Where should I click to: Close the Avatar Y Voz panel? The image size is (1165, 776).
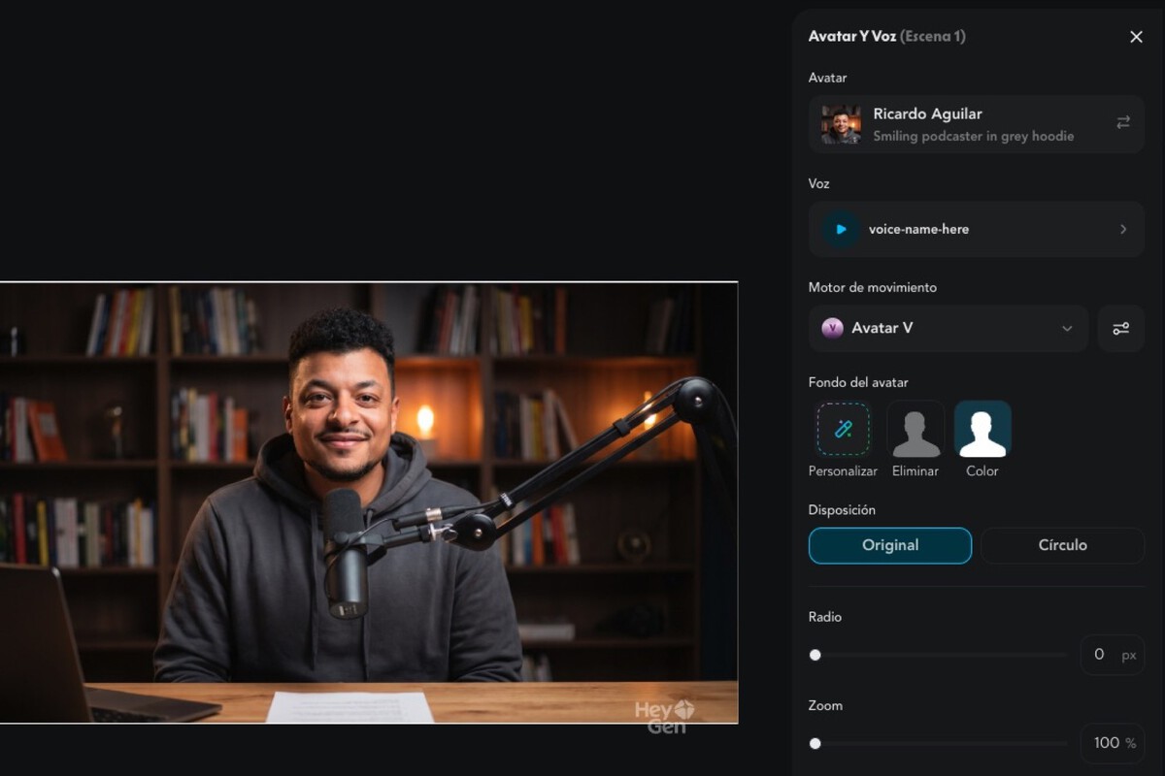(x=1136, y=37)
